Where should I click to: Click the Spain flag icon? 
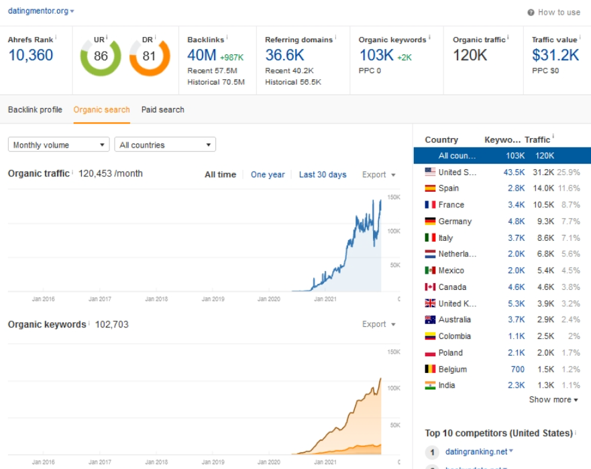430,188
